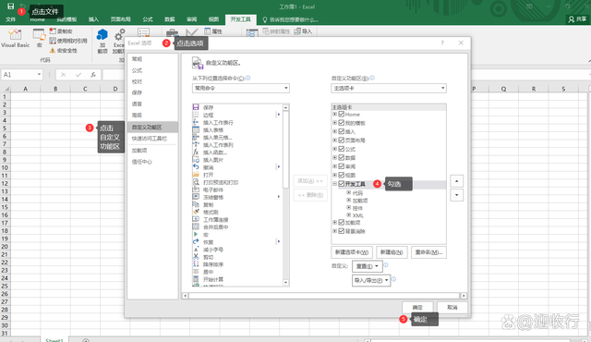The height and width of the screenshot is (342, 591).
Task: Click 使用相对引用 in the code group
Action: coord(68,41)
